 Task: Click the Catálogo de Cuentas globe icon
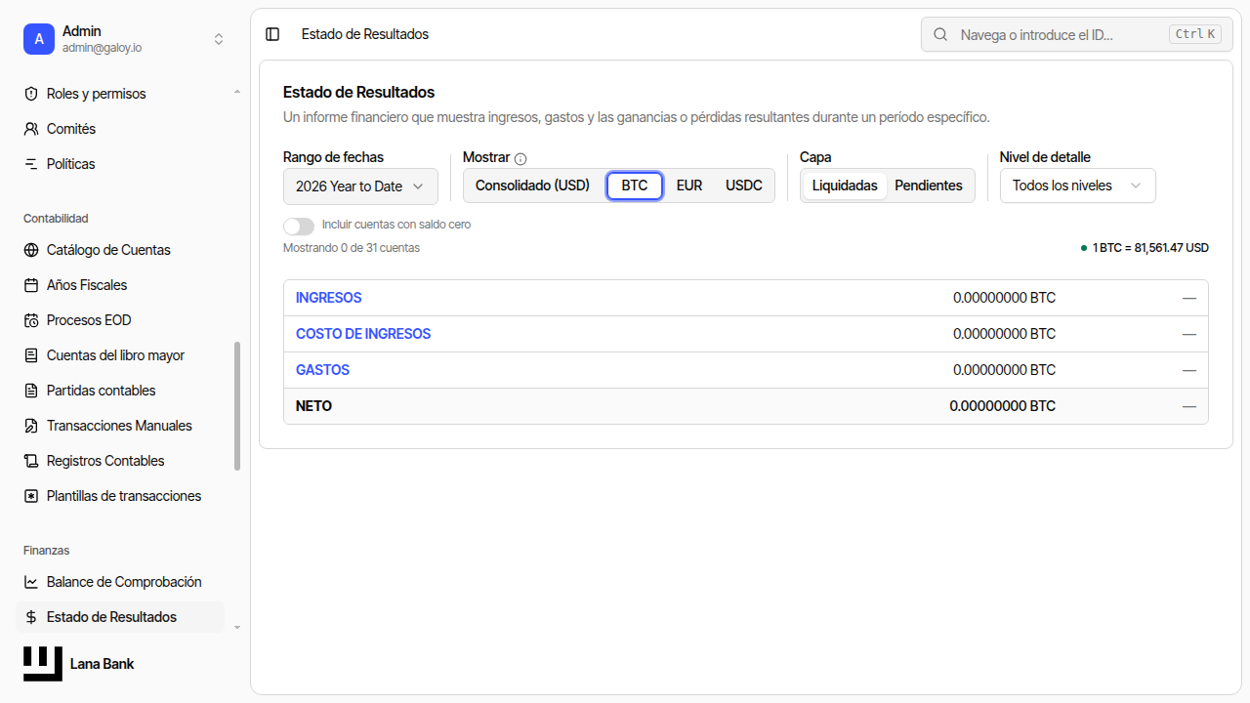tap(31, 250)
